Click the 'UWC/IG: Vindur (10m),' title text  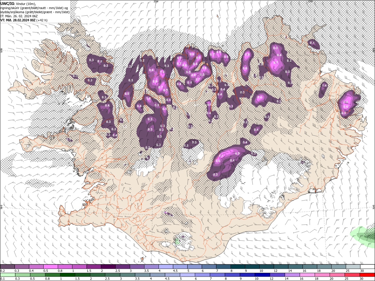point(18,4)
